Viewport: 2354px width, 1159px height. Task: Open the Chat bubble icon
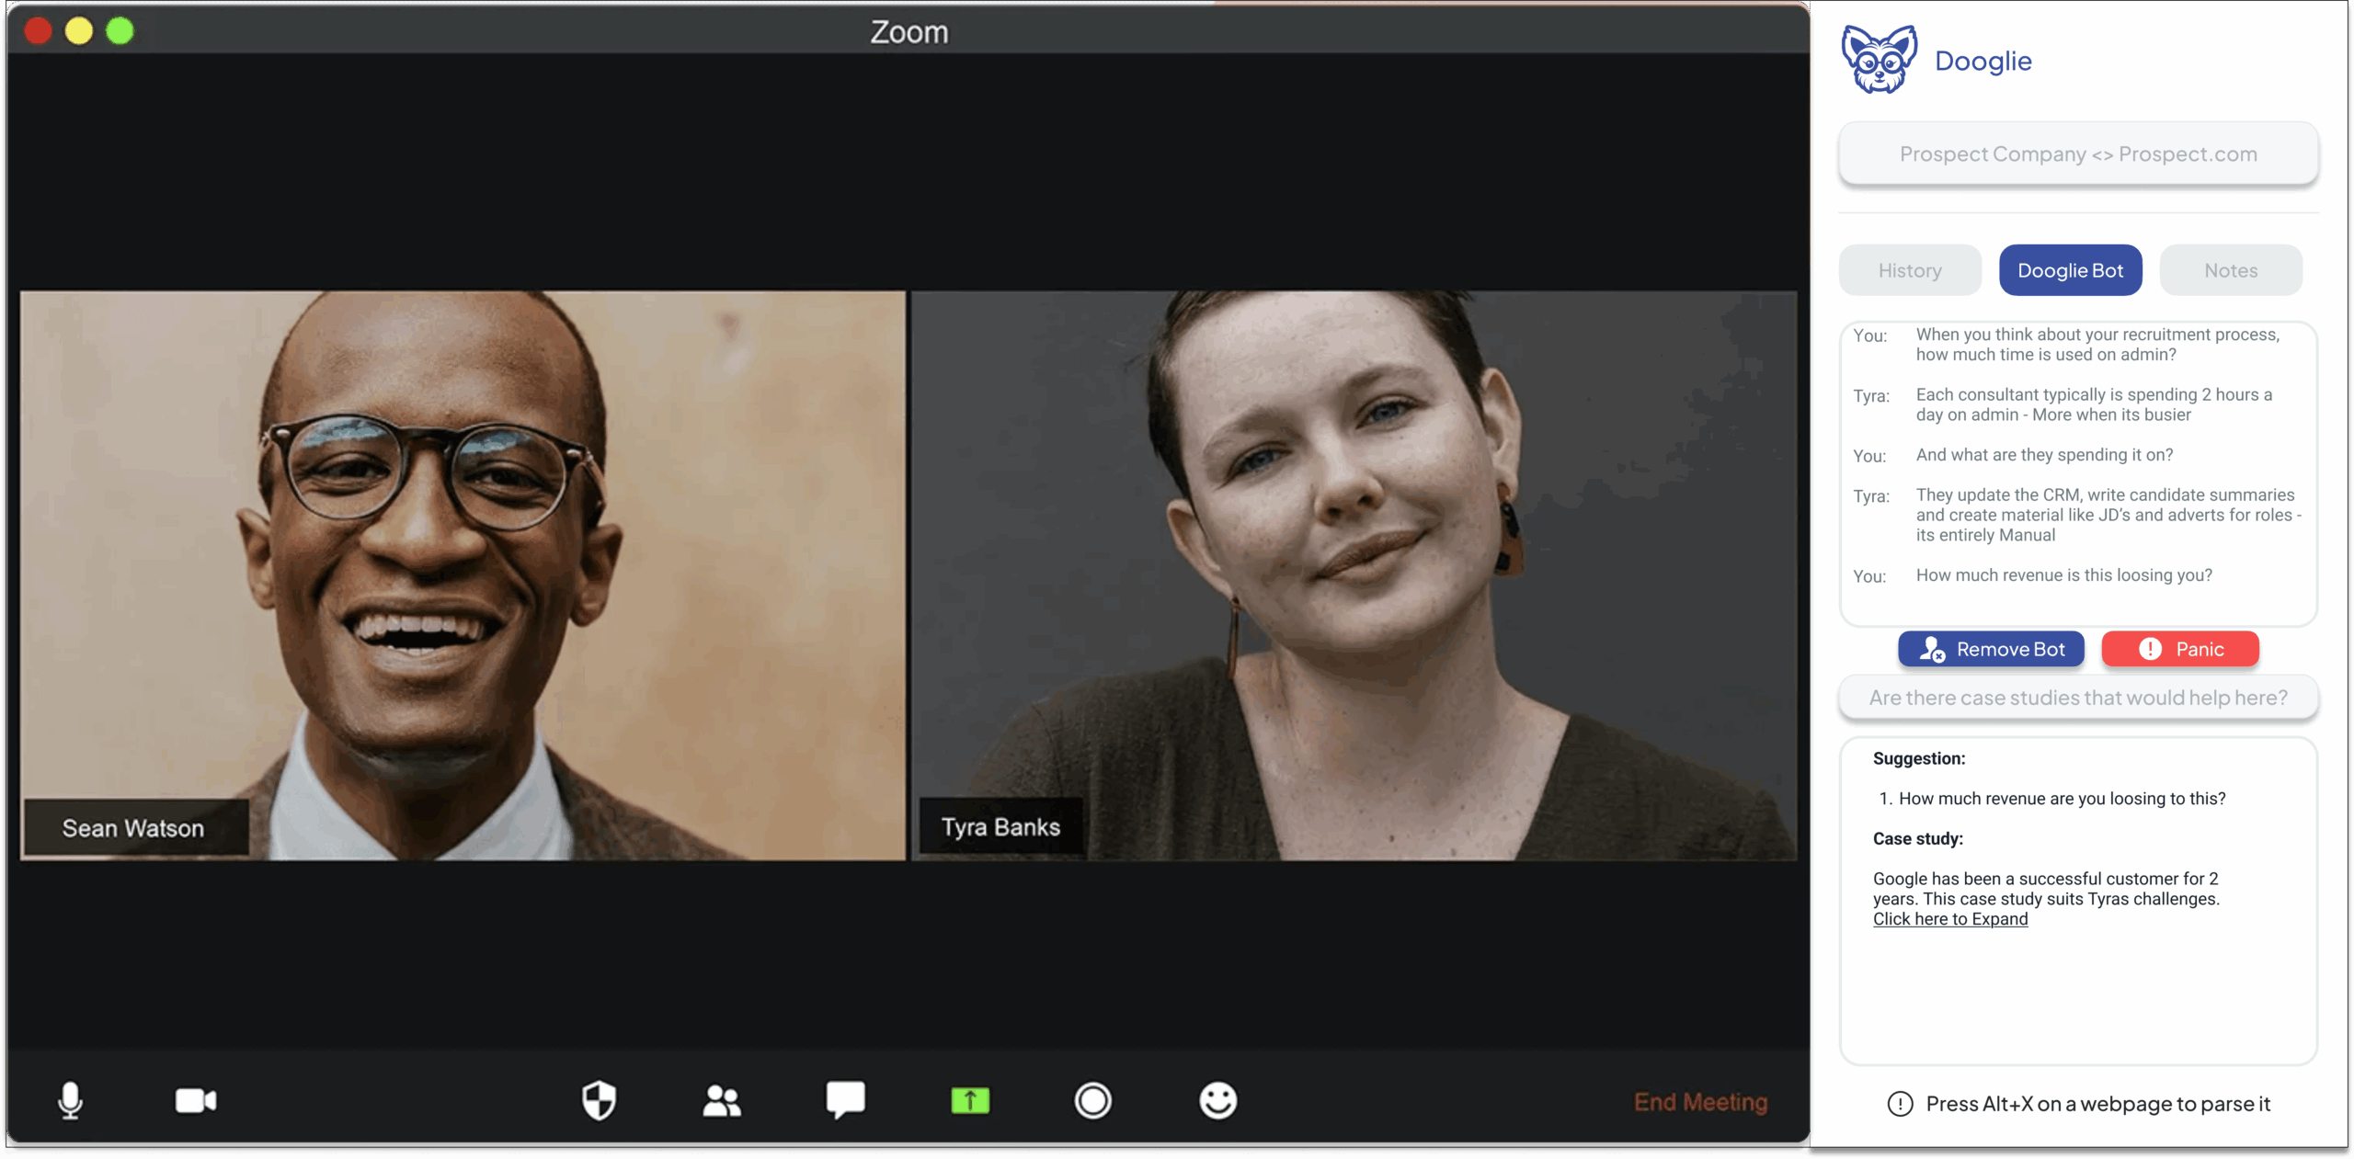click(845, 1099)
